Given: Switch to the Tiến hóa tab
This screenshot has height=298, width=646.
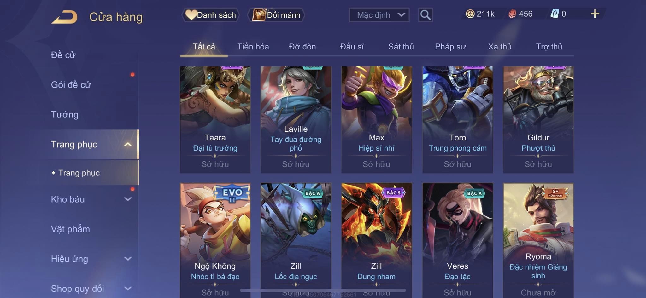Looking at the screenshot, I should click(253, 47).
